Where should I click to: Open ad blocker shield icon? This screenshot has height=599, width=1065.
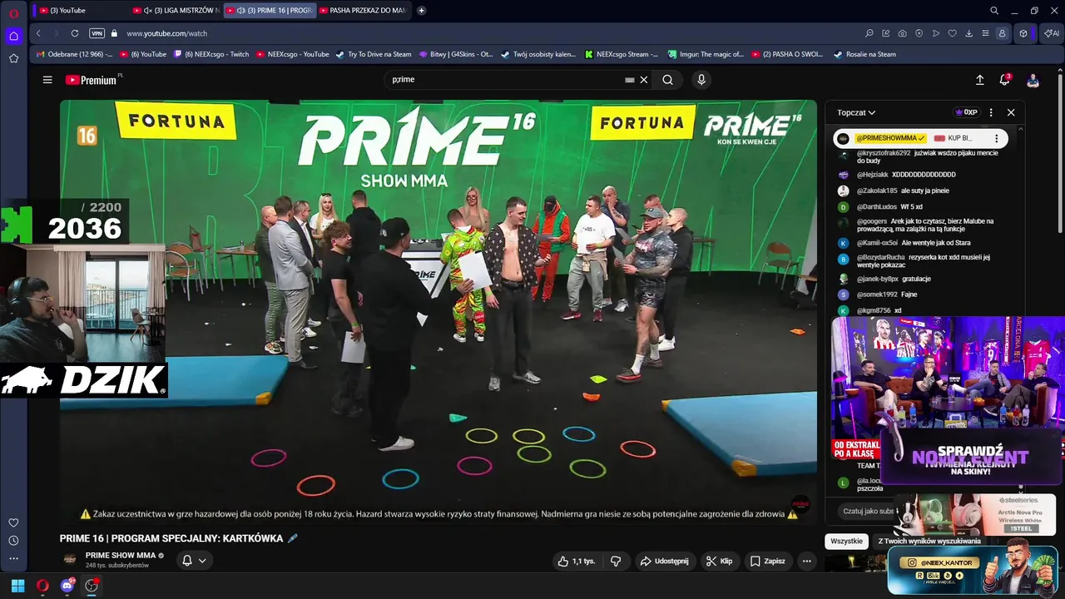[919, 33]
